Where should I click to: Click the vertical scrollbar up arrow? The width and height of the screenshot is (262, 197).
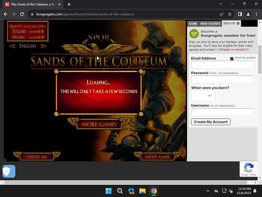tap(260, 22)
